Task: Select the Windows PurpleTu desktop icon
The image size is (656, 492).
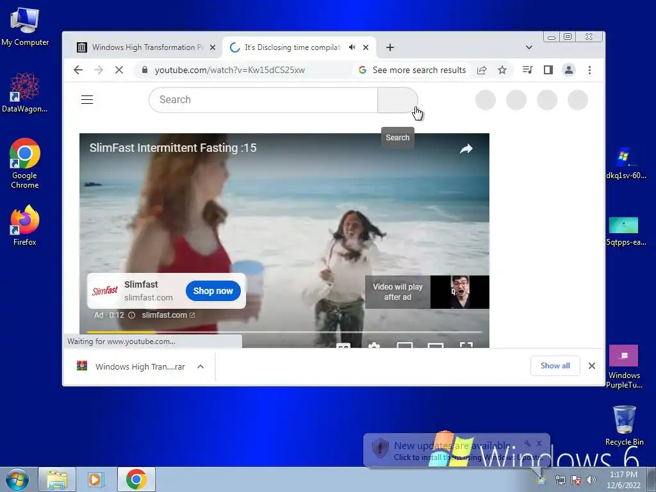Action: [624, 366]
